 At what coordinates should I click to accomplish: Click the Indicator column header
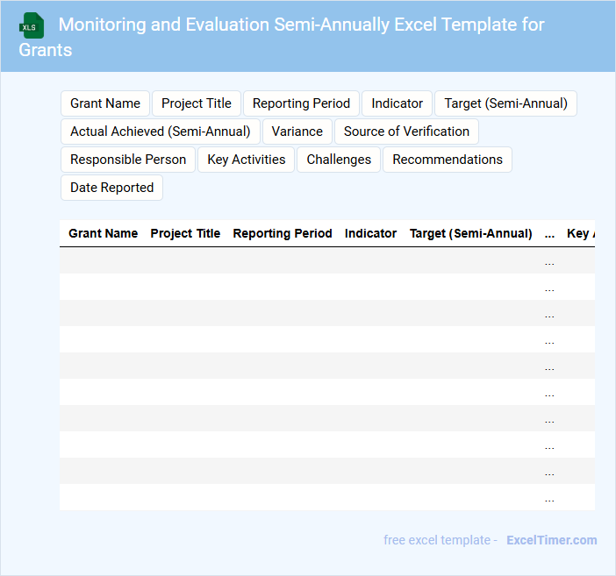click(370, 234)
